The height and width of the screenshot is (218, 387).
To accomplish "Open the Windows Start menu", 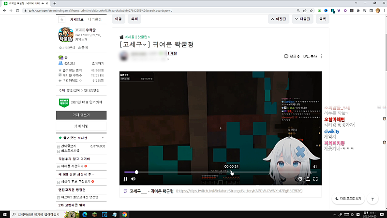I will pyautogui.click(x=5, y=215).
